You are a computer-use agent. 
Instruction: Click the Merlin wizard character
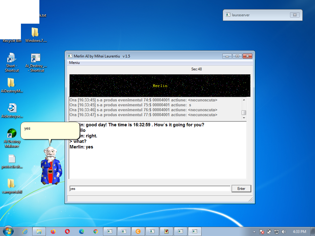point(51,166)
